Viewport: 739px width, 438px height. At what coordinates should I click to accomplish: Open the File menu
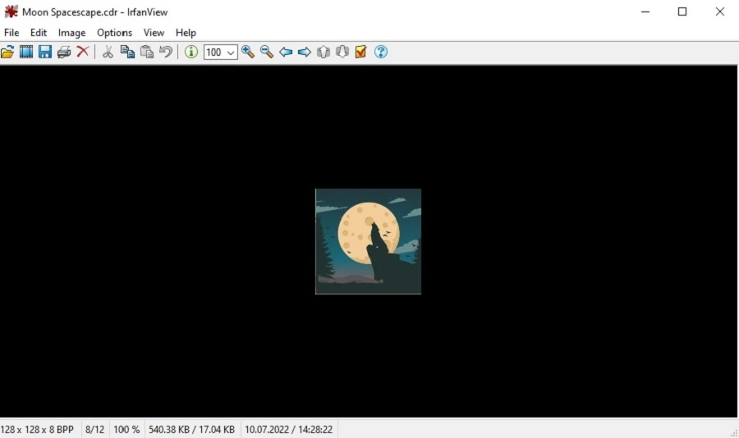click(x=11, y=33)
